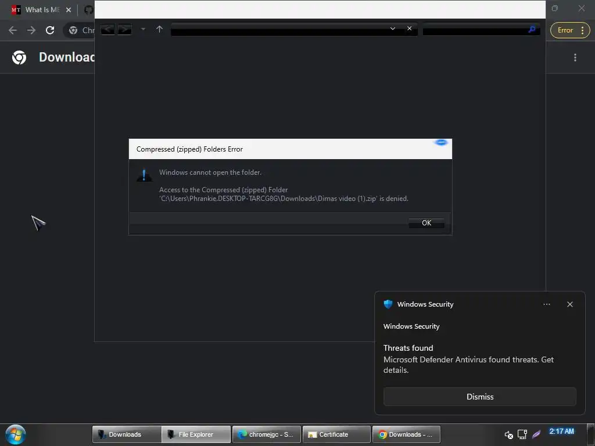
Task: Click the muted volume tray icon
Action: pyautogui.click(x=509, y=434)
